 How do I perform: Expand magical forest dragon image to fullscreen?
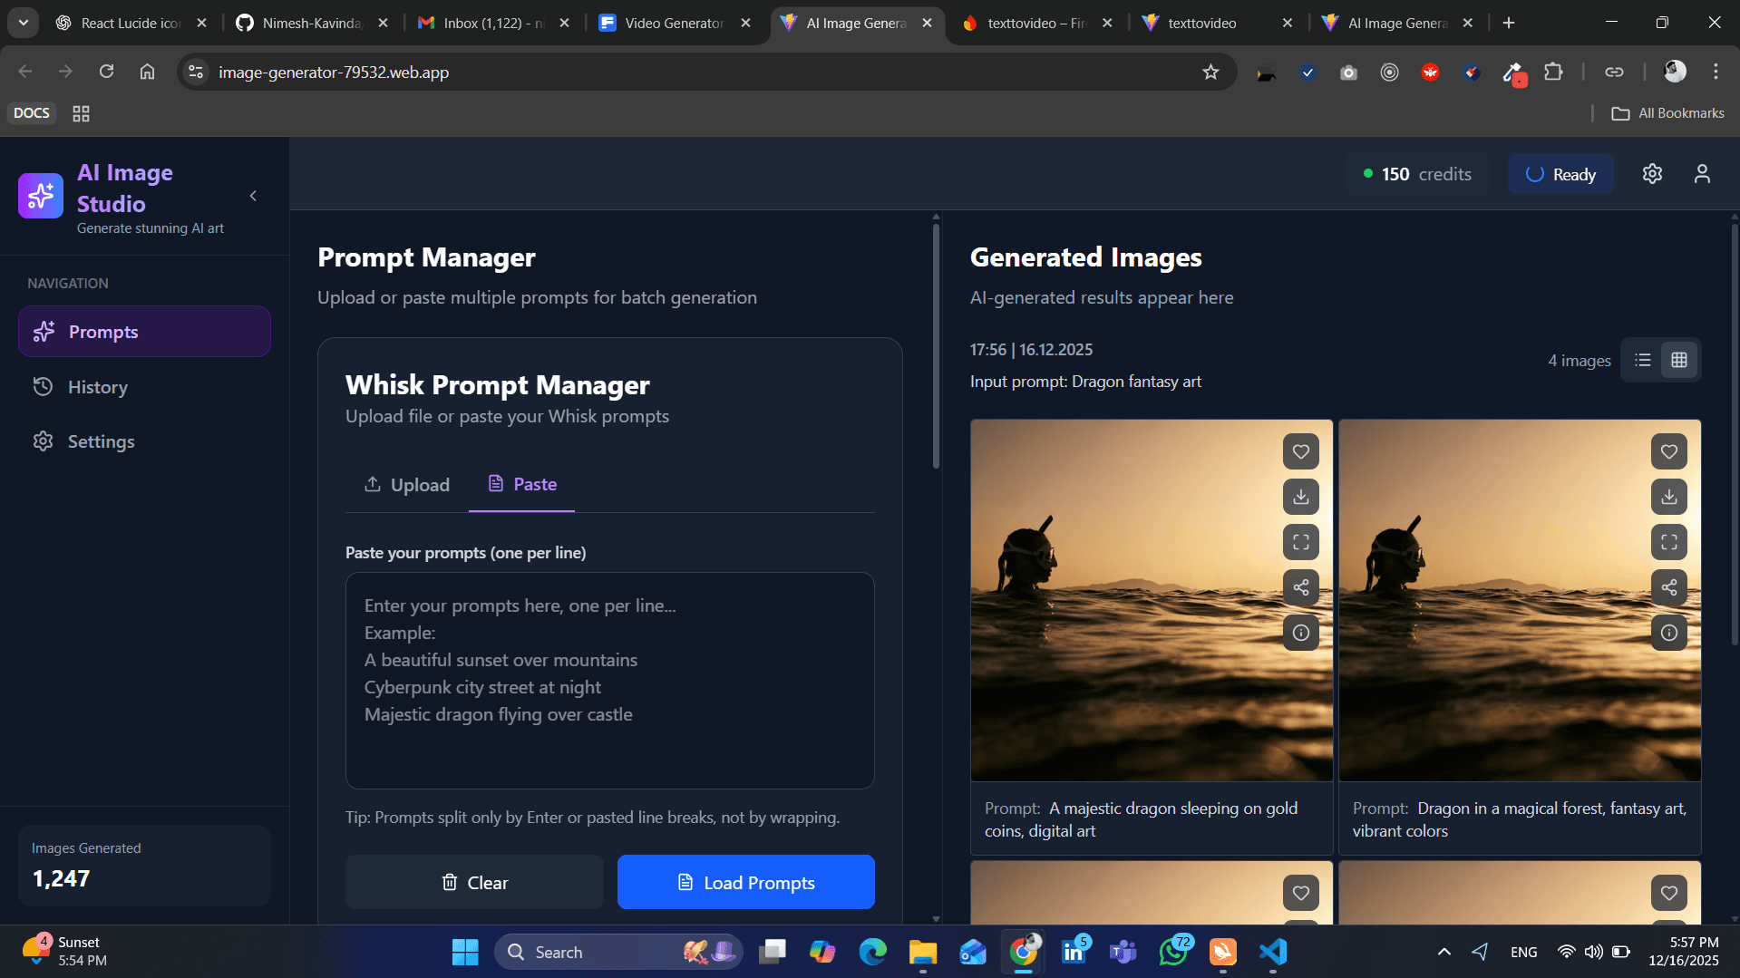coord(1668,542)
